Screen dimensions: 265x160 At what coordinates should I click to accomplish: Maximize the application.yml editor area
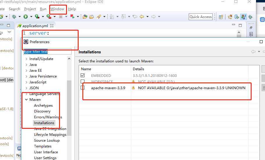(240, 25)
